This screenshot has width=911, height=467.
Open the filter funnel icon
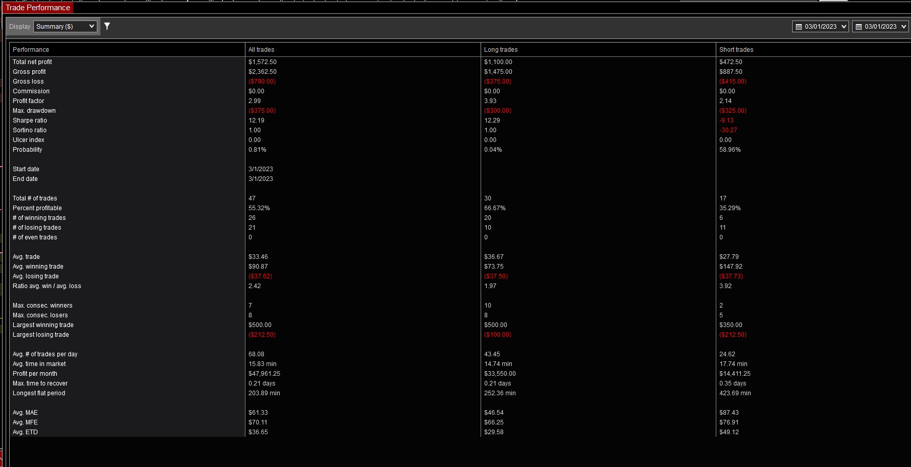pos(107,26)
